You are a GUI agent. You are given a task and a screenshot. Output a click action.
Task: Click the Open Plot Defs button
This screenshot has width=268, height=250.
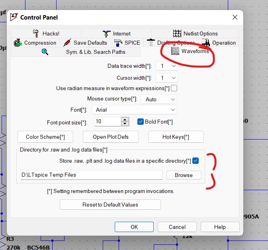pos(111,137)
